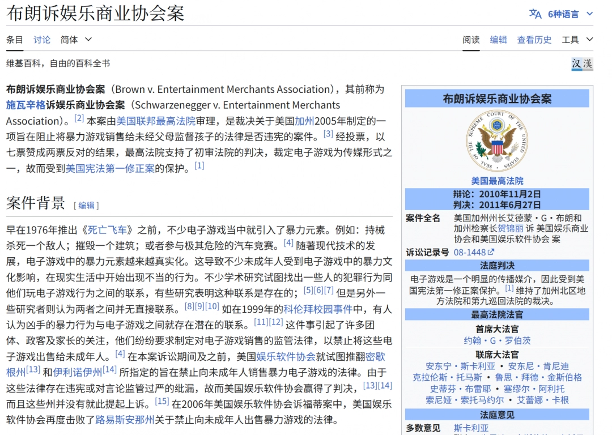Follow the 史蒂芬·布雷耶 link
Viewport: 612px width, 435px height.
click(460, 389)
